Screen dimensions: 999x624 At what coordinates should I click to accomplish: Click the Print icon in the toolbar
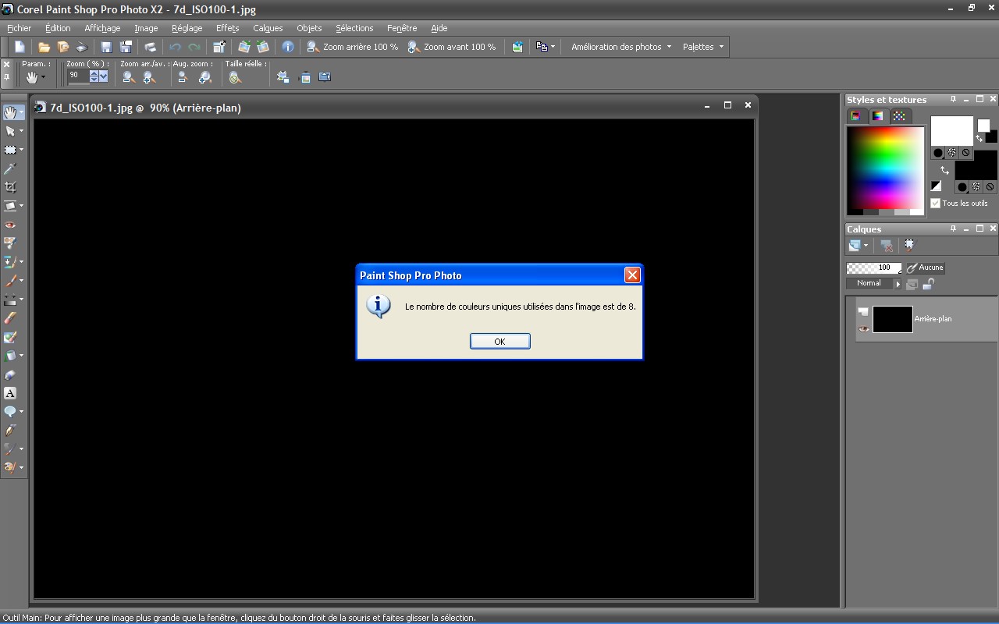coord(151,47)
